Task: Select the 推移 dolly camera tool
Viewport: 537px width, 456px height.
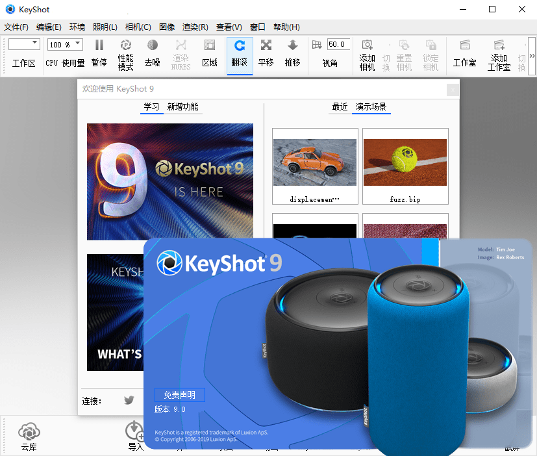Action: [x=292, y=54]
